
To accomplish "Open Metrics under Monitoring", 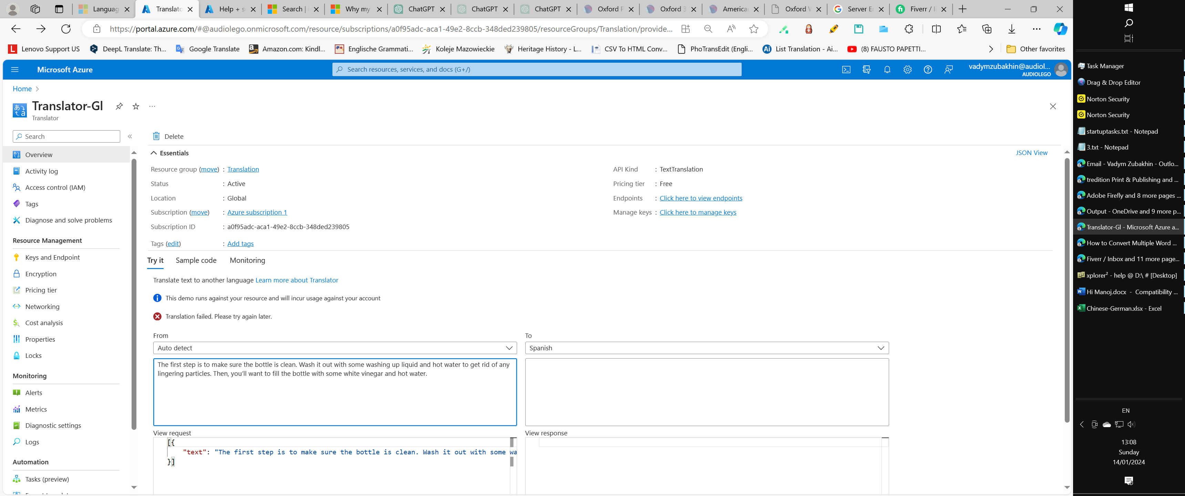I will click(36, 409).
